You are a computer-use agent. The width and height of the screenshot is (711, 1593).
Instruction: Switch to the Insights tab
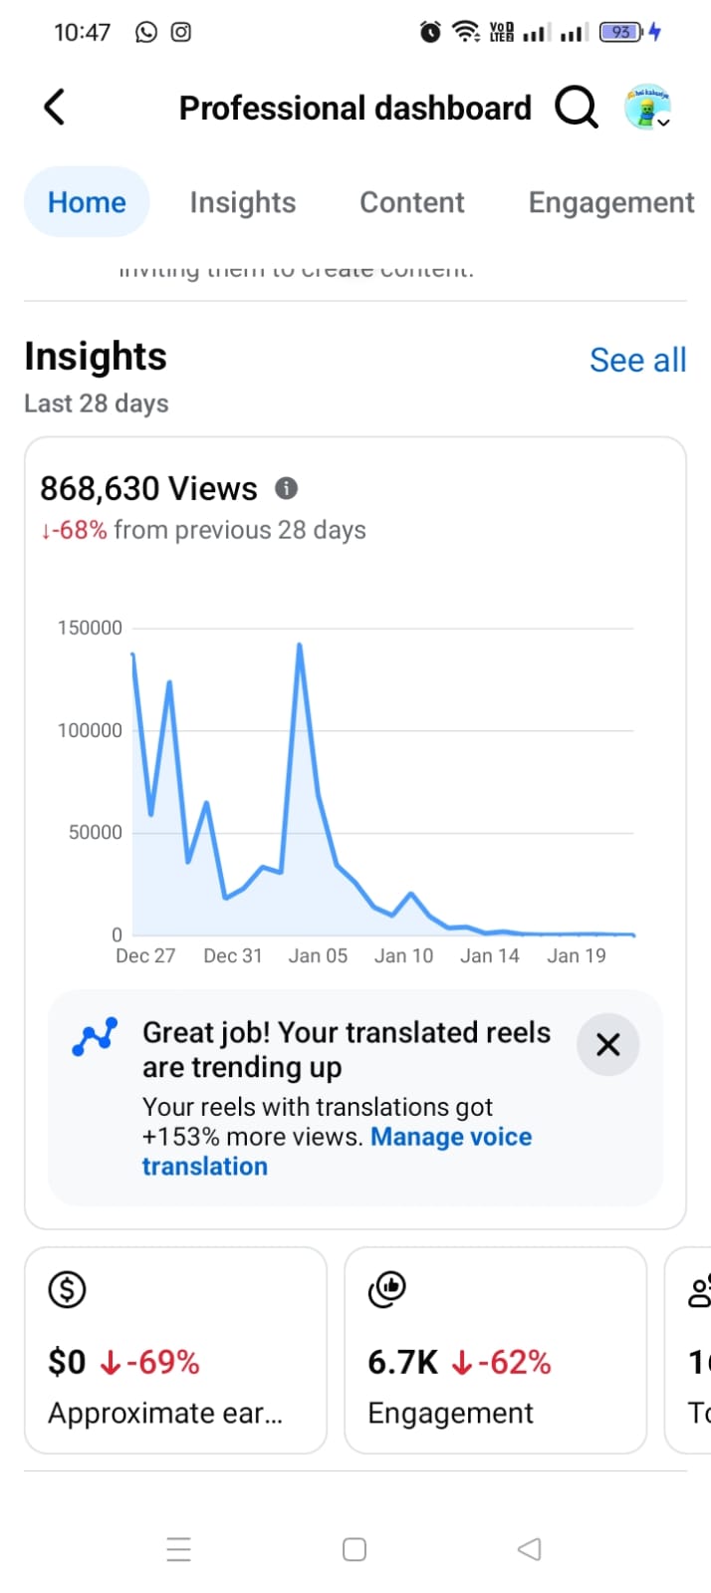[x=243, y=202]
